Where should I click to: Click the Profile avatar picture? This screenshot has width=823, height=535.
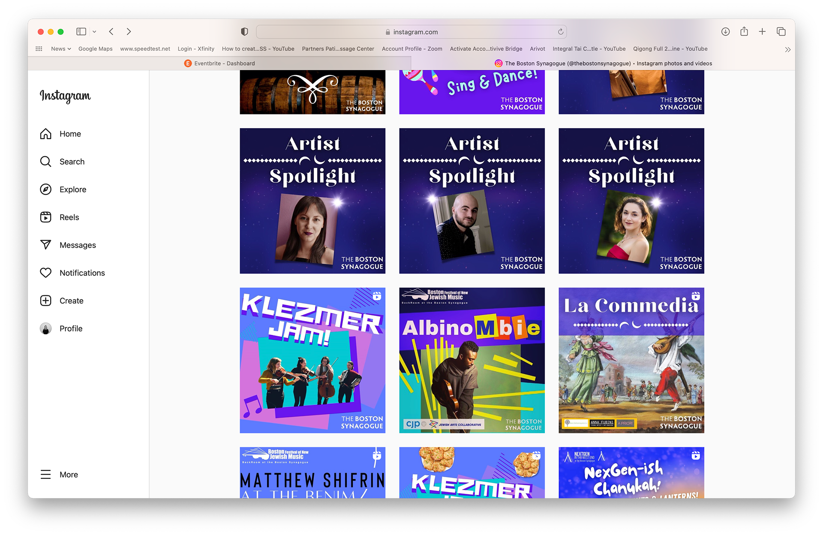pyautogui.click(x=46, y=328)
